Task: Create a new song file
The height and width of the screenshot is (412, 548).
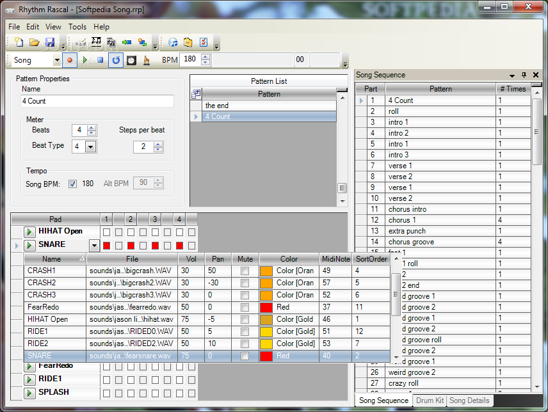Action: [x=19, y=42]
